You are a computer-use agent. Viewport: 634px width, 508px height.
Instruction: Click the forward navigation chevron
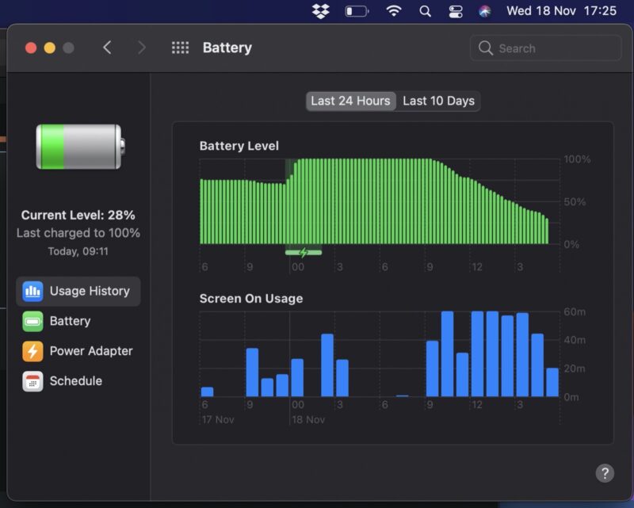[141, 47]
